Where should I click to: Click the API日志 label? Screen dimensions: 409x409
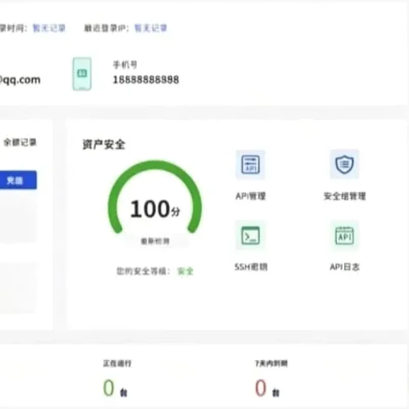[x=345, y=267]
